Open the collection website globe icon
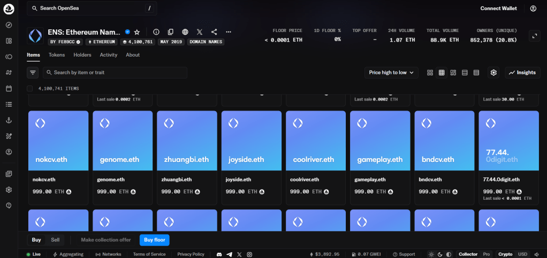547x258 pixels. click(x=185, y=32)
